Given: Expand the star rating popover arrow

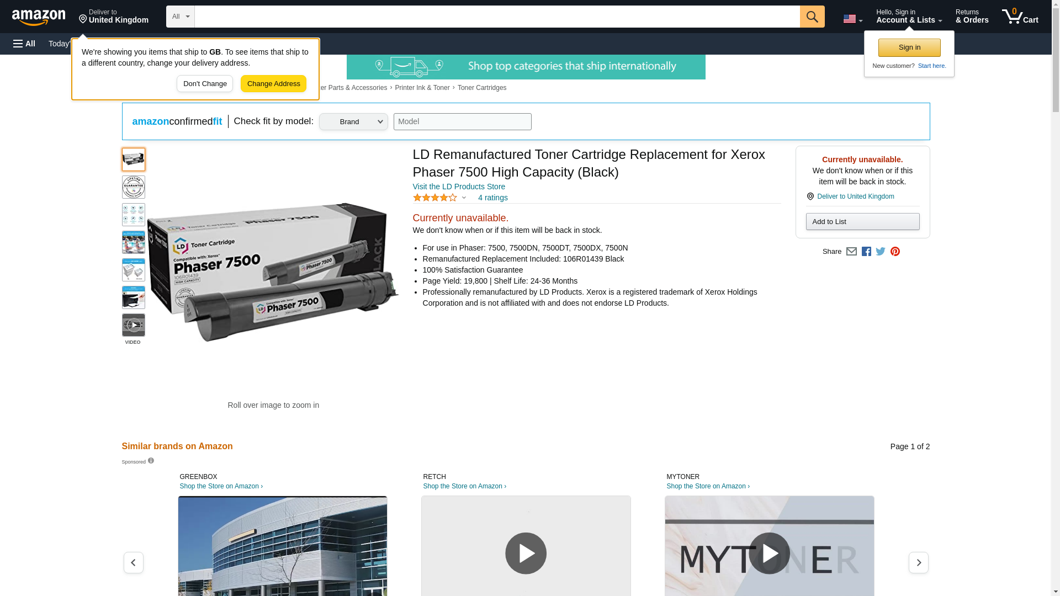Looking at the screenshot, I should pos(464,198).
